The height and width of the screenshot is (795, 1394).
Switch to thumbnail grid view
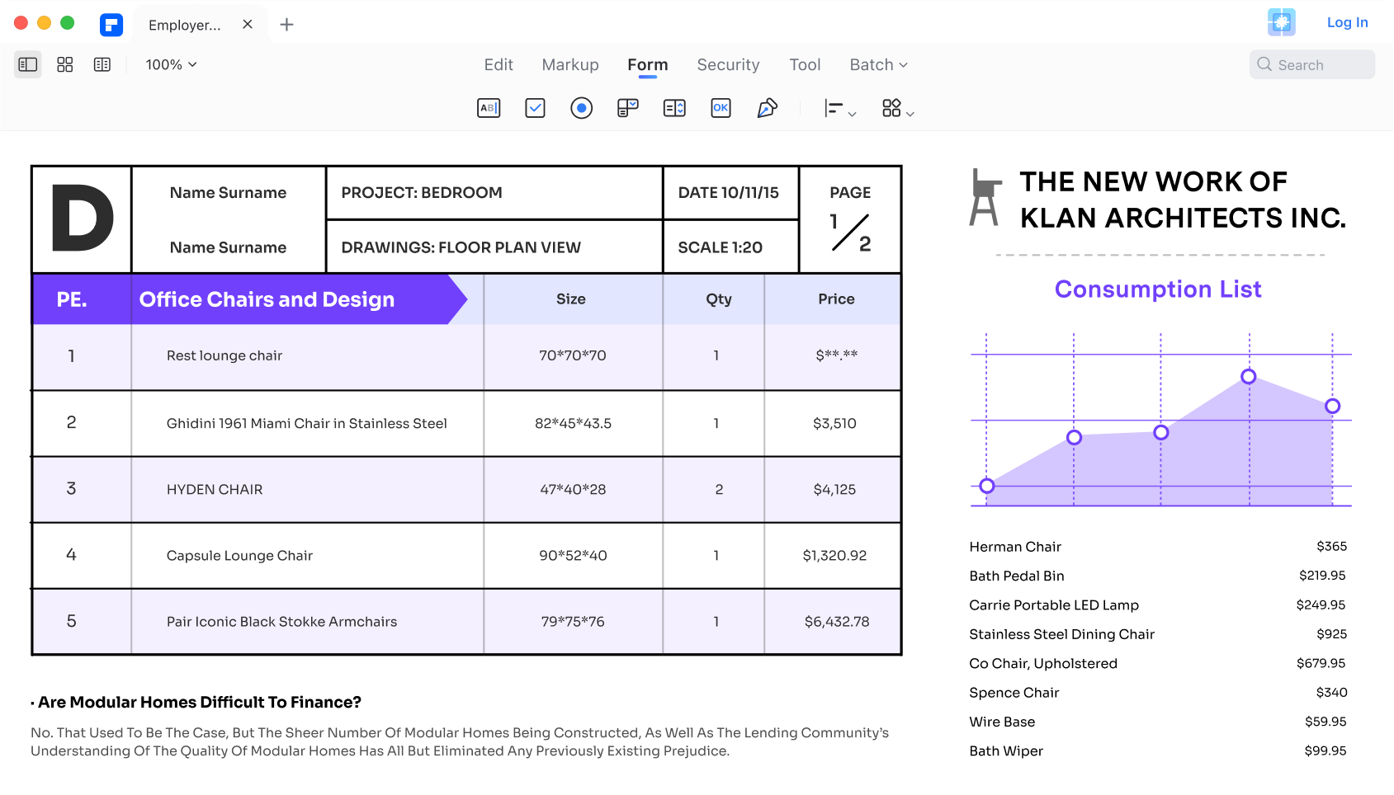click(x=65, y=64)
